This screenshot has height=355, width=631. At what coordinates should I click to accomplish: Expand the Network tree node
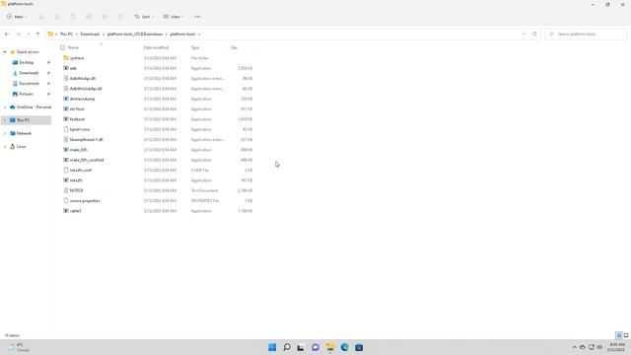pos(5,133)
